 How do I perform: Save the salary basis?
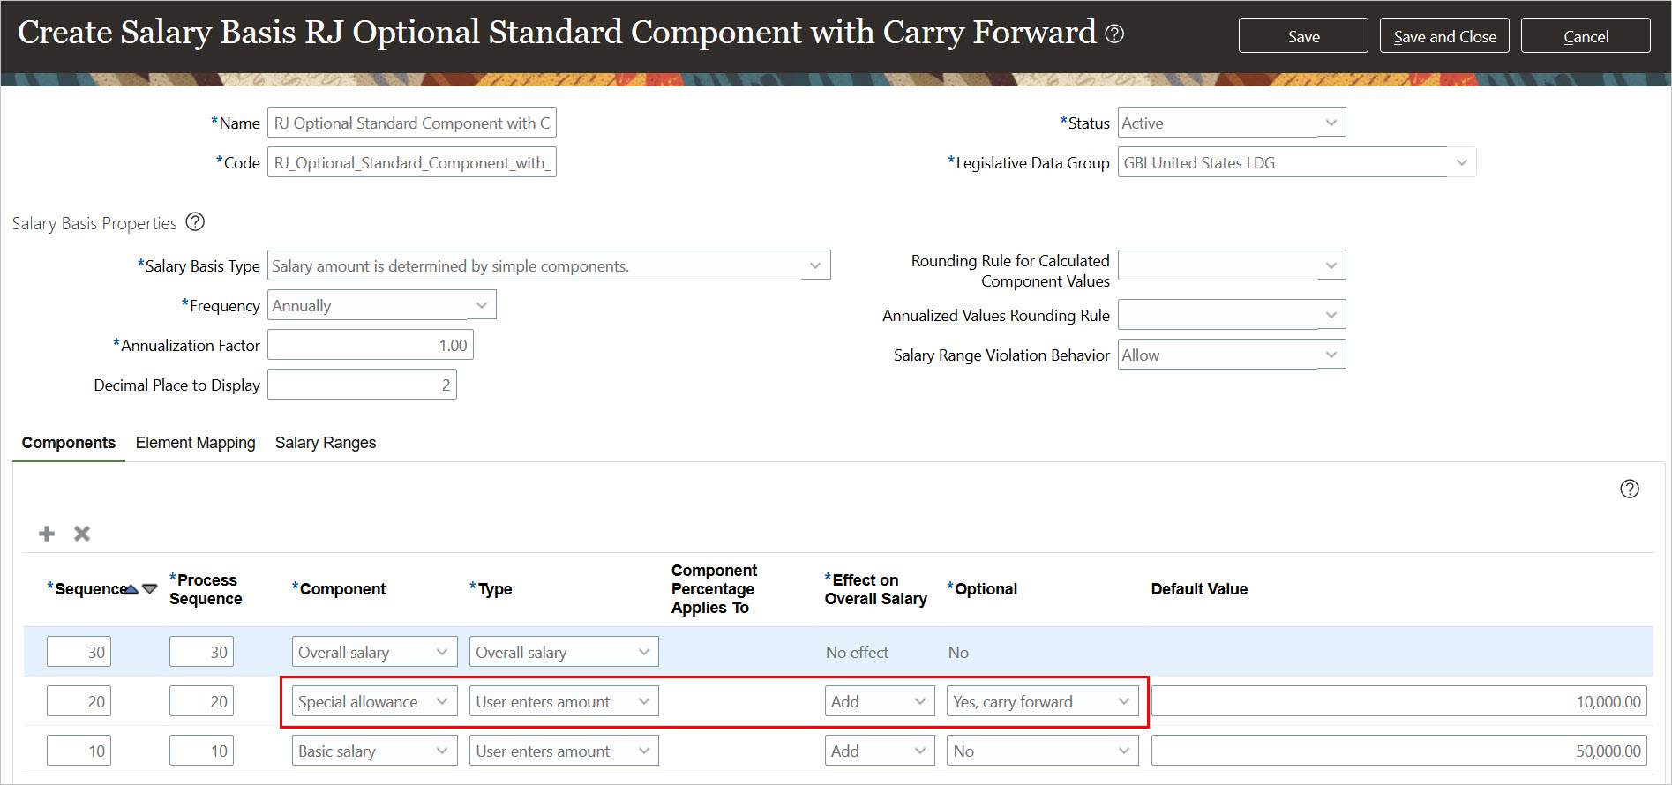(1303, 36)
